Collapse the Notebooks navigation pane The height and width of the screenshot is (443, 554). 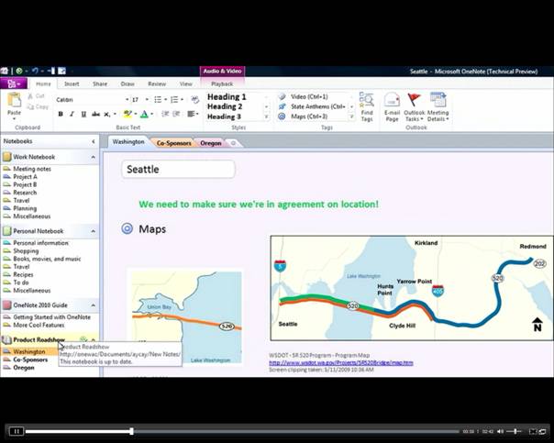[94, 141]
